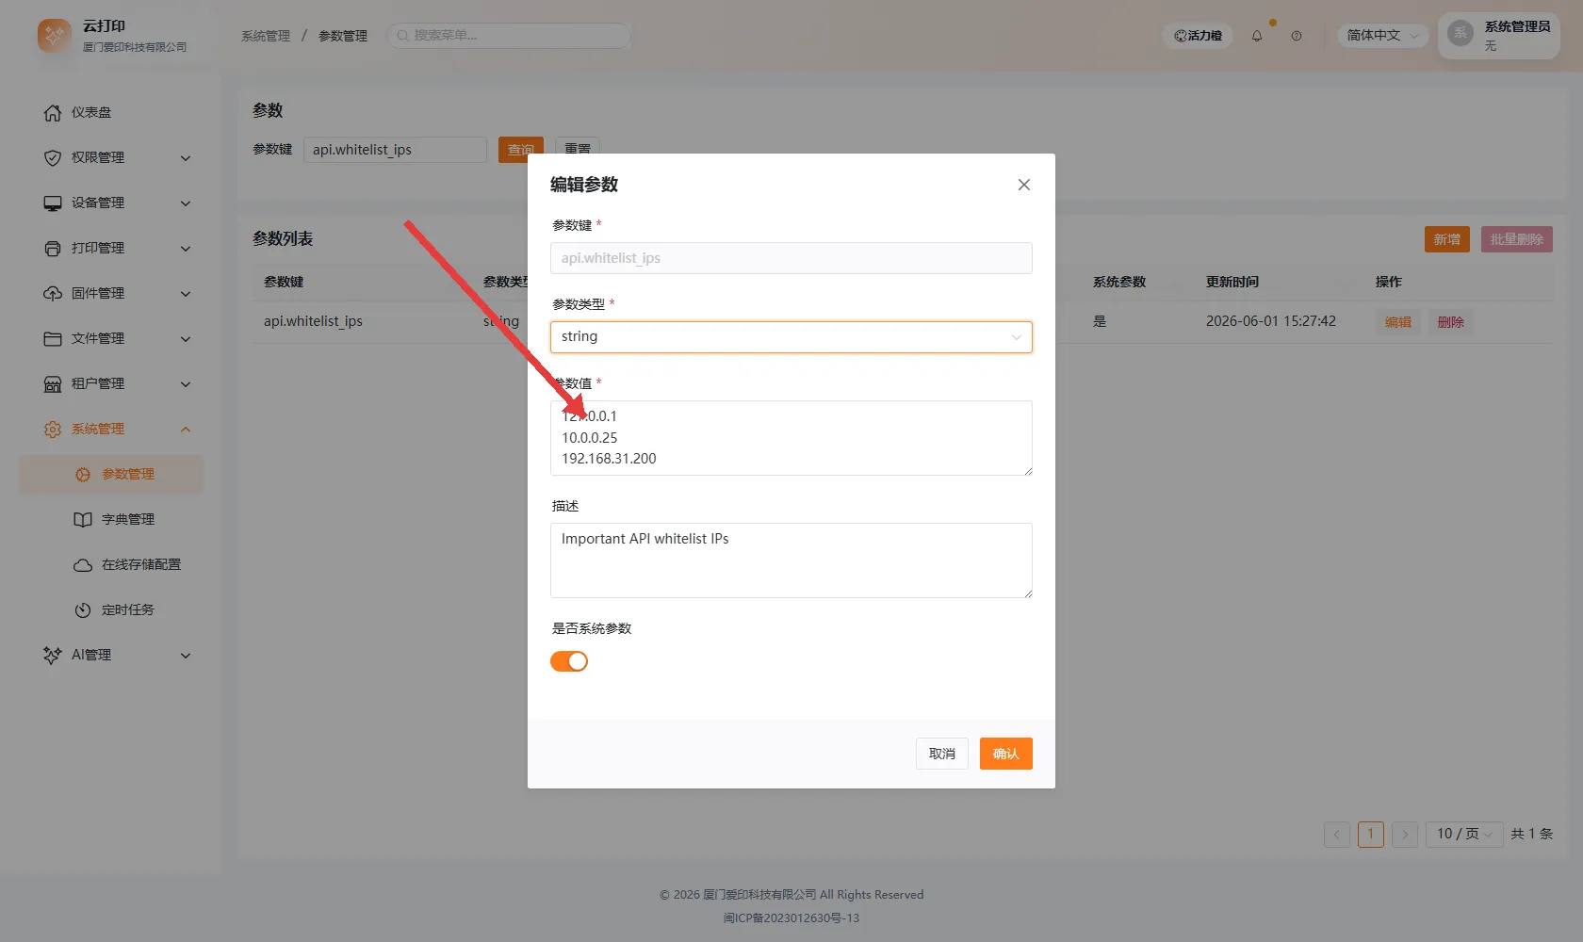Expand the 打印管理 chevron
Screen dimensions: 1583x942
(x=186, y=249)
